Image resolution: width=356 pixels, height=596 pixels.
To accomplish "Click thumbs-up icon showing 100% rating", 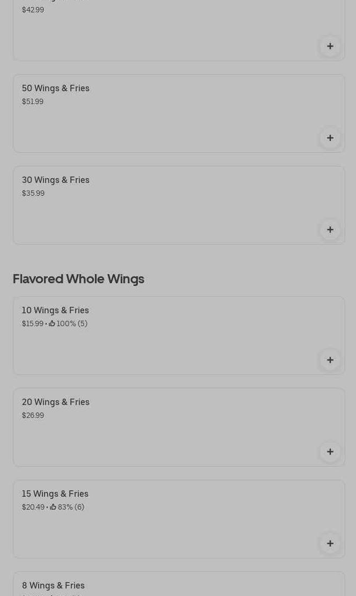I will [x=52, y=323].
